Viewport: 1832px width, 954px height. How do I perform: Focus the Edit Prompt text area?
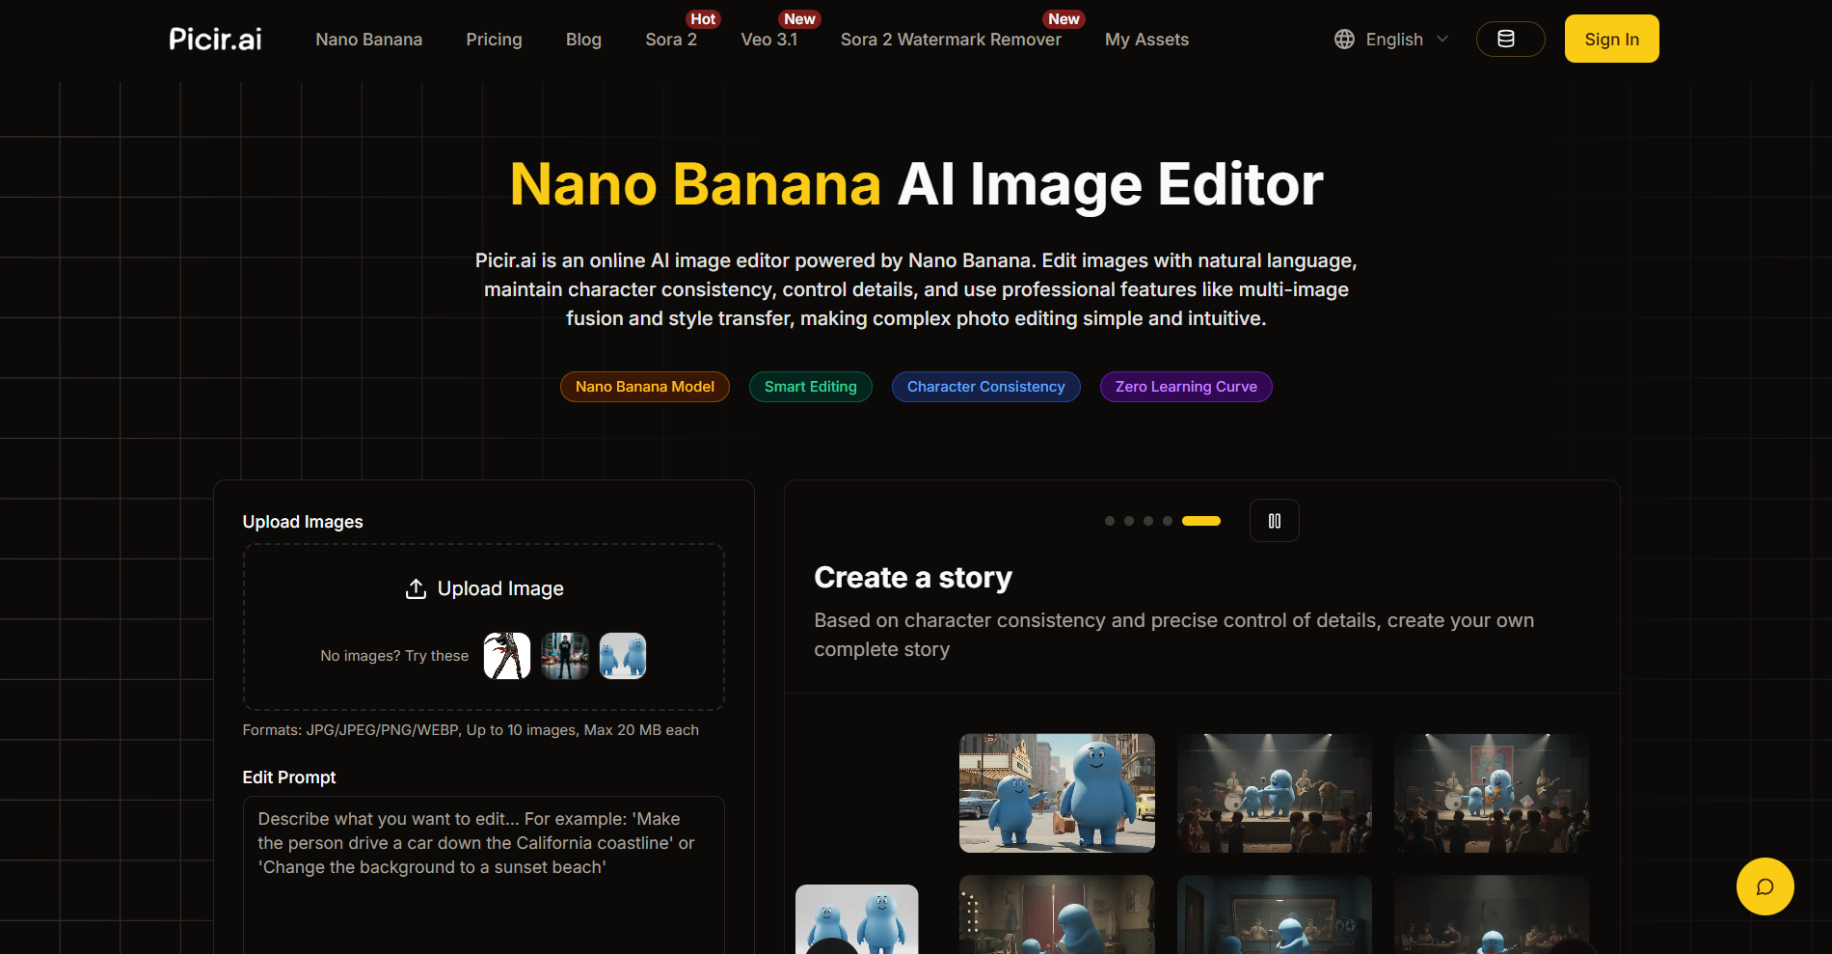tap(484, 875)
